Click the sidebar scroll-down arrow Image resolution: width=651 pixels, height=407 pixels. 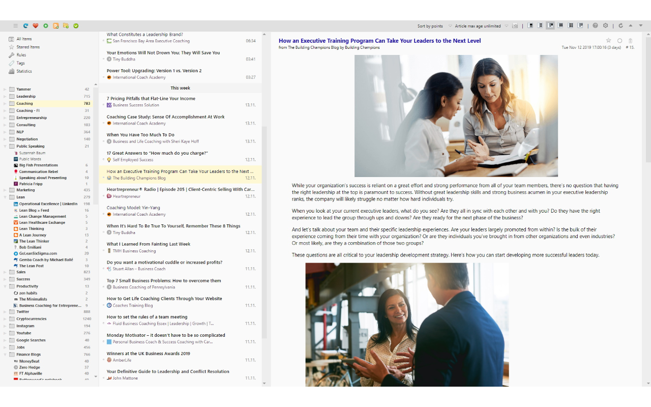(96, 377)
